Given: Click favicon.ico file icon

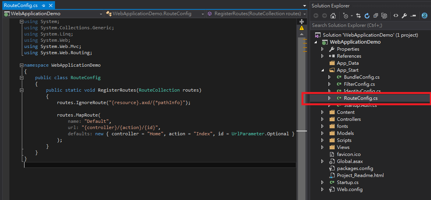Looking at the screenshot, I should 332,154.
